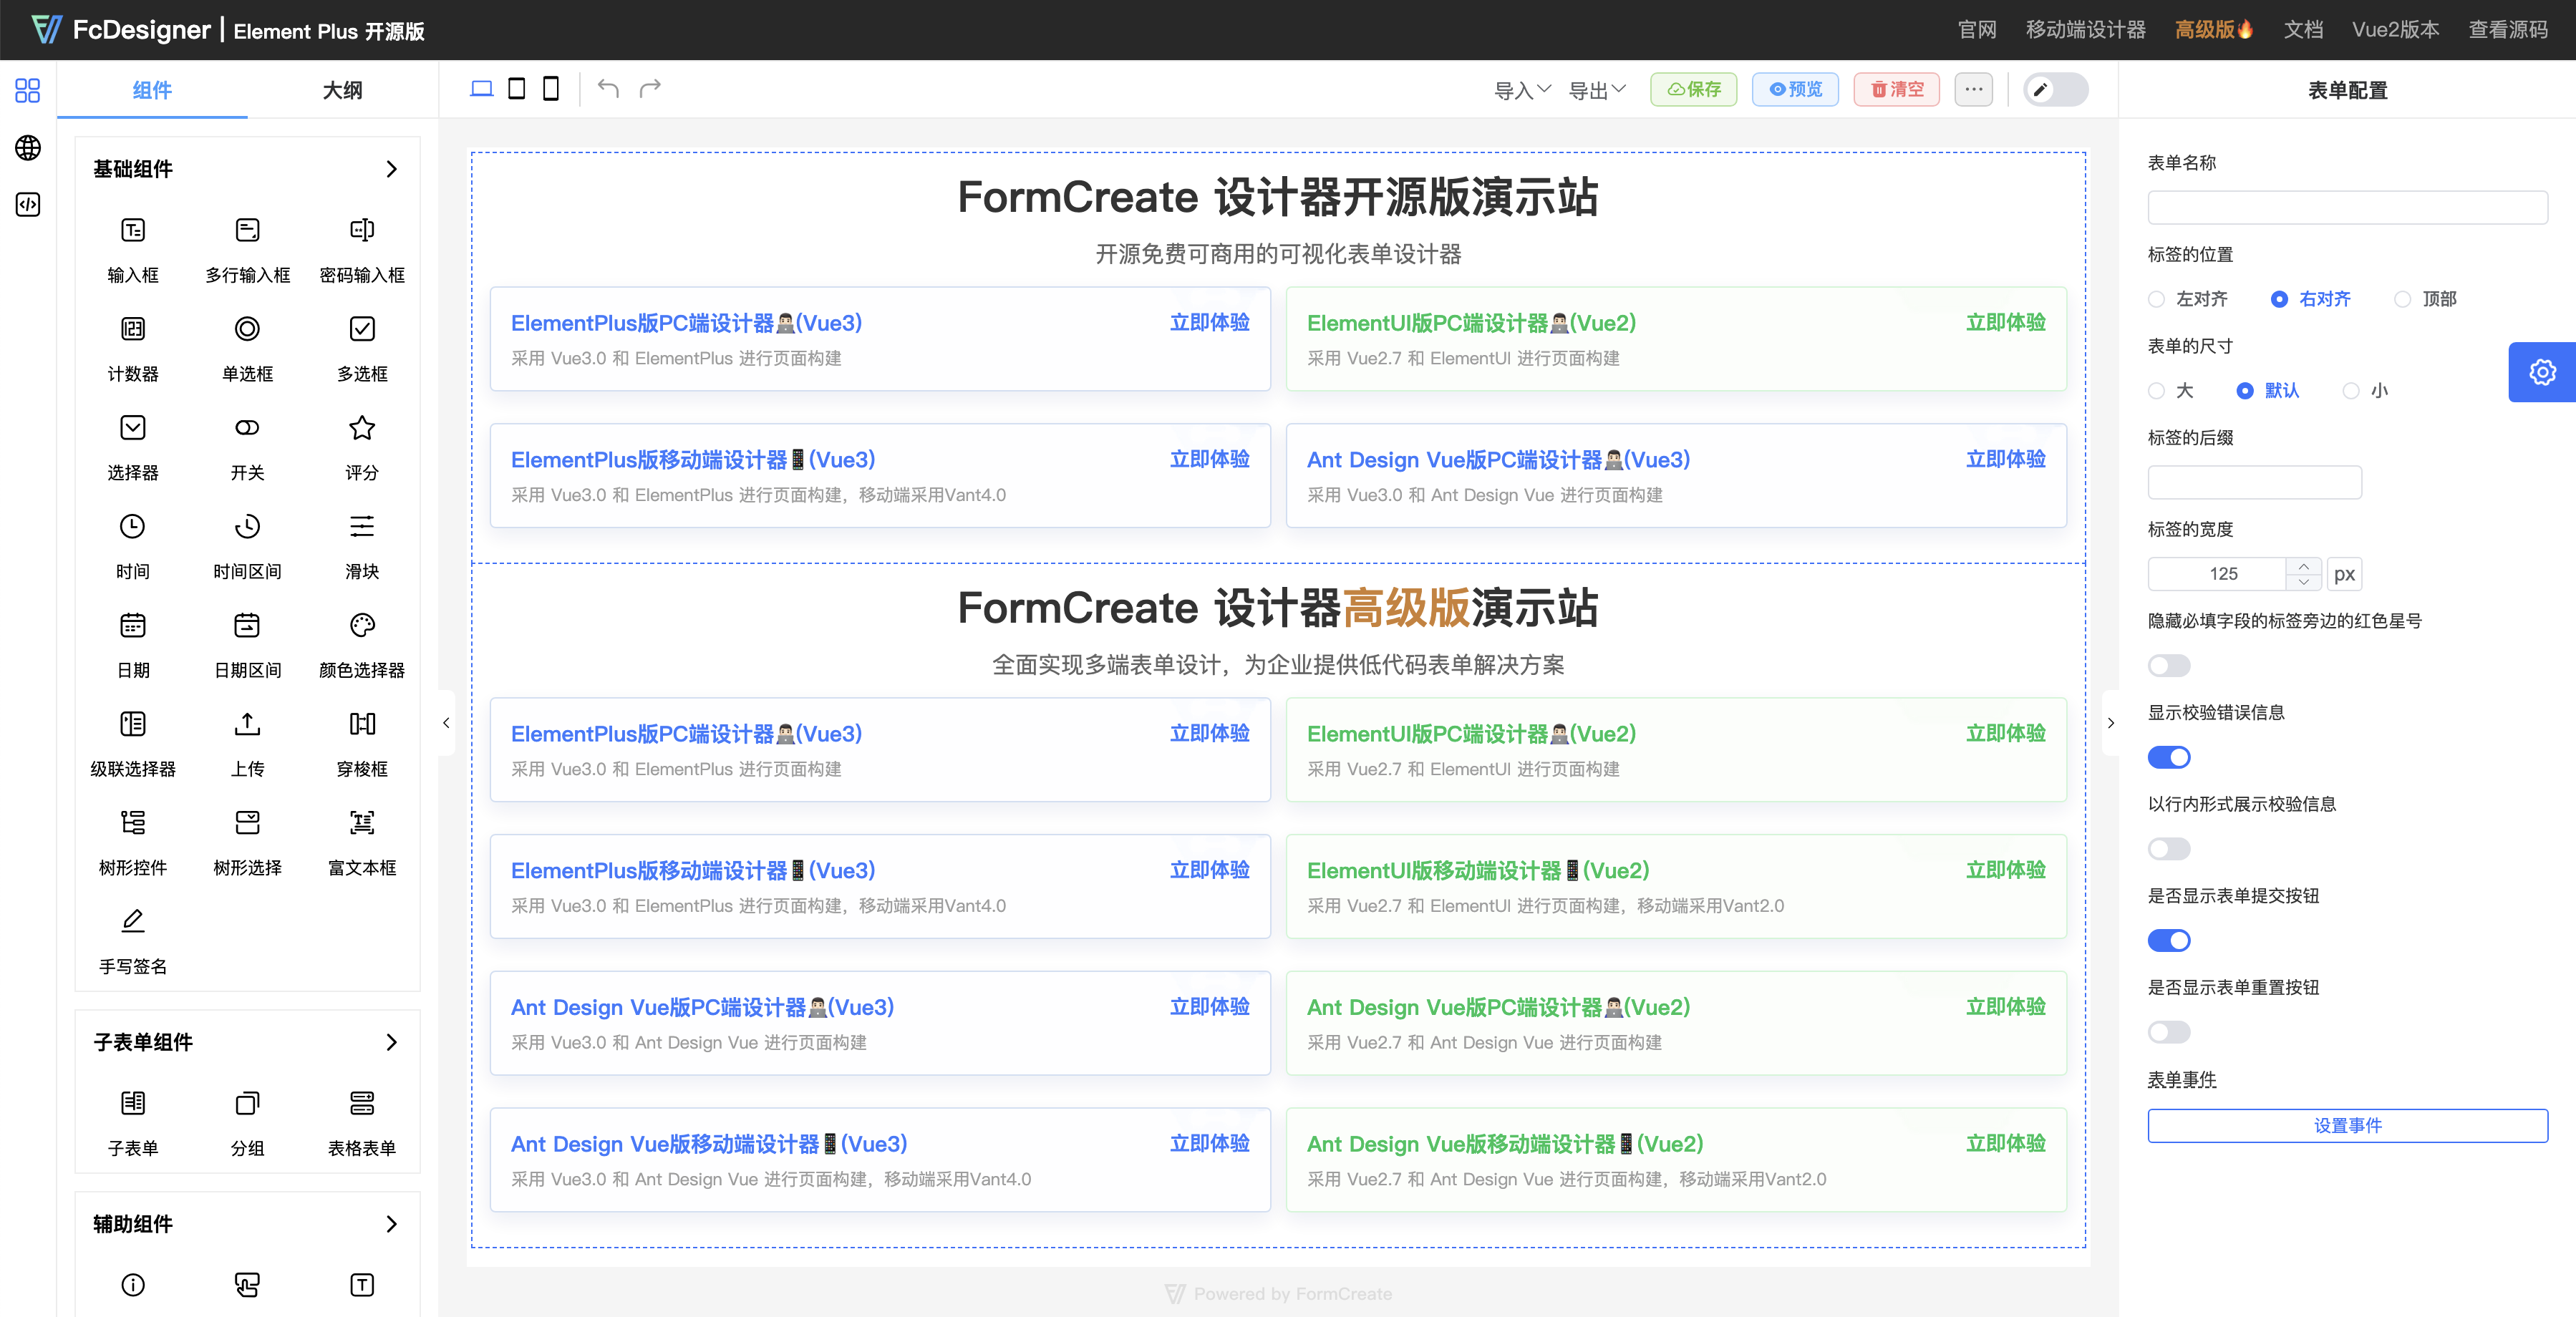2576x1317 pixels.
Task: Collapse the 辅助组件 section
Action: (391, 1224)
